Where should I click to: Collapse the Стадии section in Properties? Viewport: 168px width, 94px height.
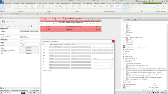(39, 35)
